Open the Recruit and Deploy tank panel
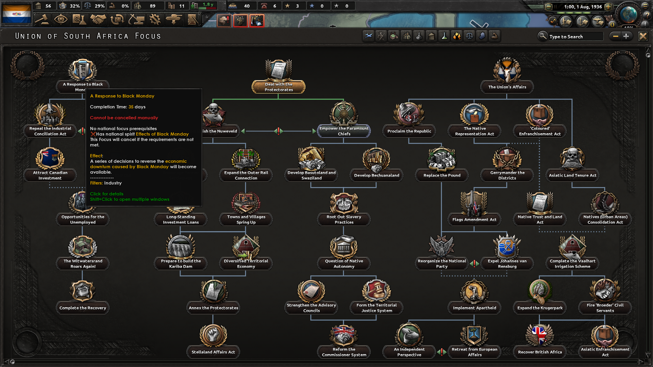The width and height of the screenshot is (653, 367). [174, 19]
